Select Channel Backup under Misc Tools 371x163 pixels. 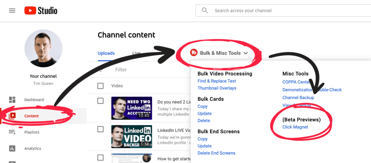298,98
